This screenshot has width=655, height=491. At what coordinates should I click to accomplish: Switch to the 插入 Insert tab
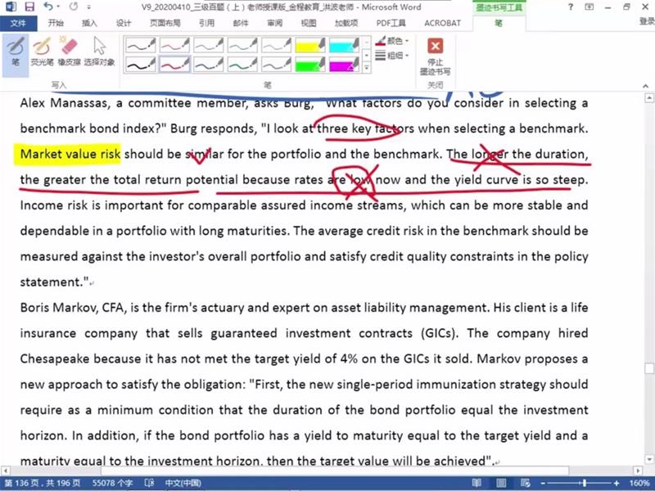[89, 23]
